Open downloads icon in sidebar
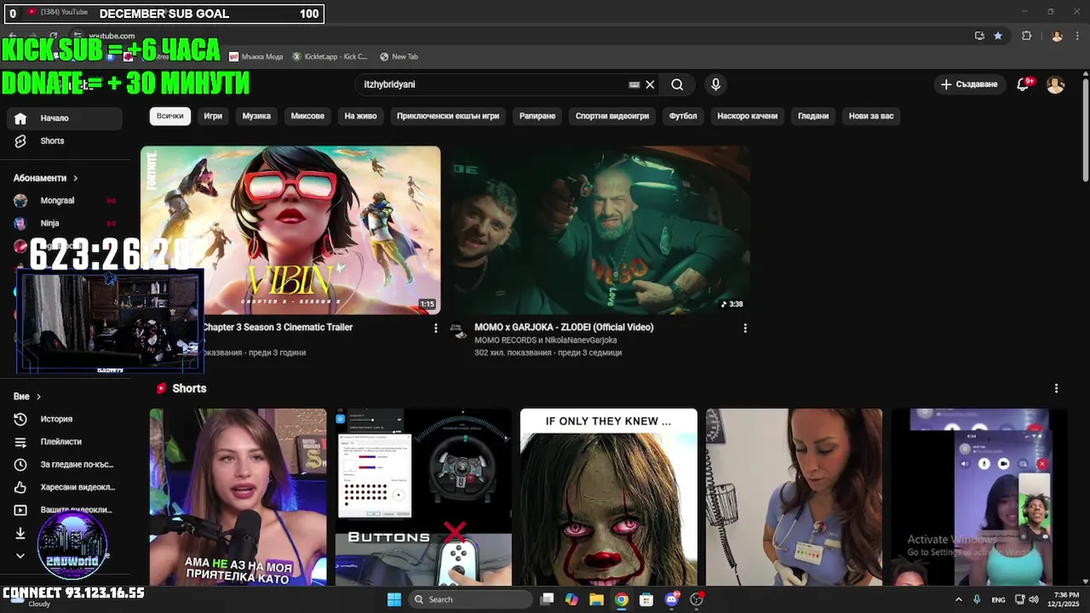The height and width of the screenshot is (613, 1090). click(20, 533)
